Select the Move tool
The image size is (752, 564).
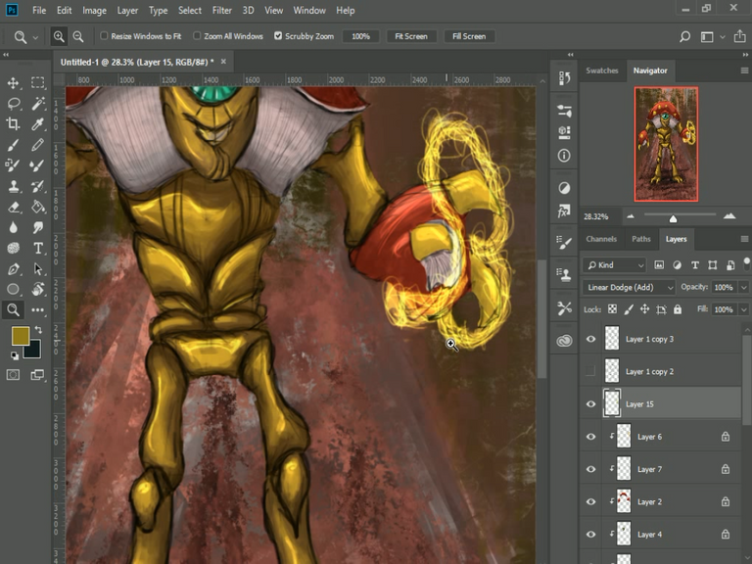point(13,82)
